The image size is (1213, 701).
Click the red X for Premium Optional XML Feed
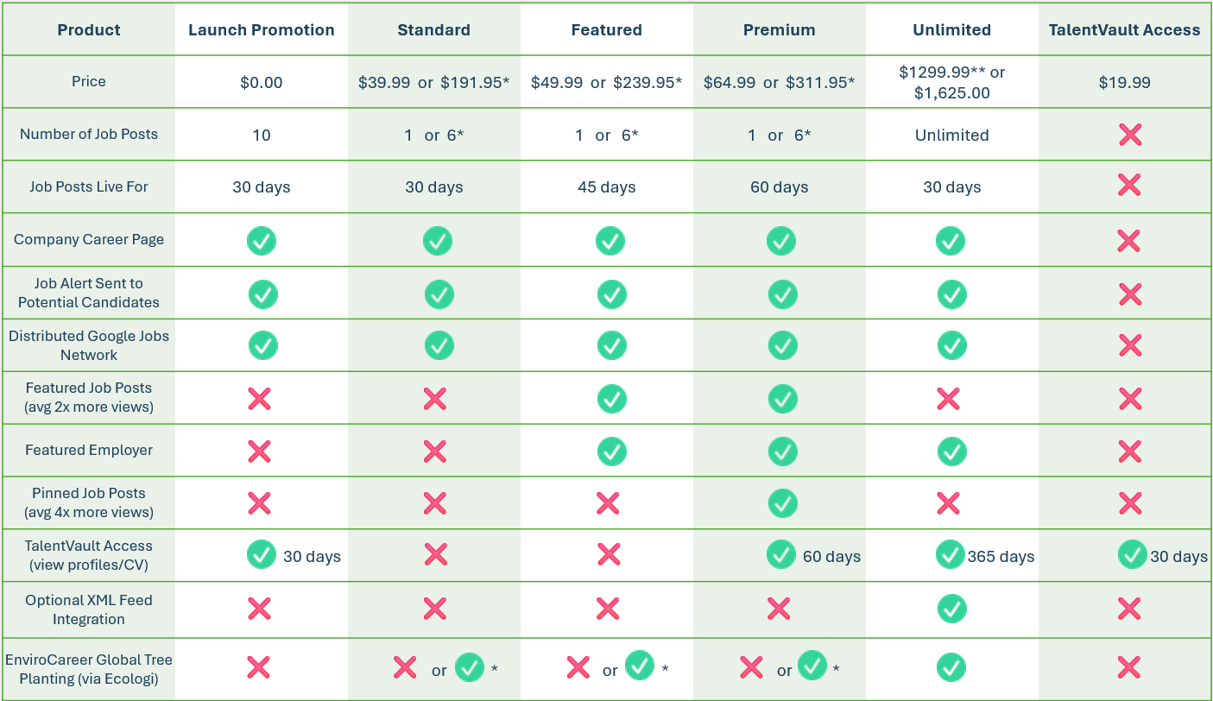click(x=779, y=609)
